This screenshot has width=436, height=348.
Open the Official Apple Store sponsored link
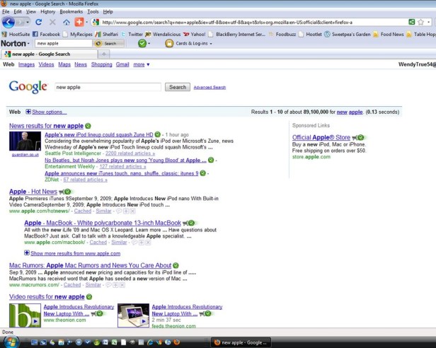pos(321,137)
